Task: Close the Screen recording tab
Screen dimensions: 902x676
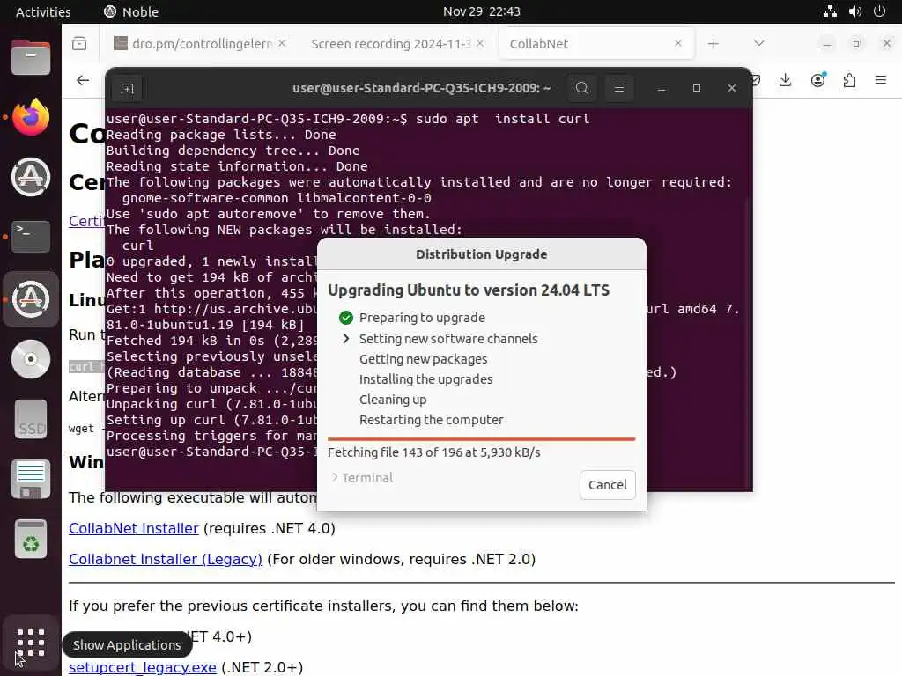Action: pos(480,43)
